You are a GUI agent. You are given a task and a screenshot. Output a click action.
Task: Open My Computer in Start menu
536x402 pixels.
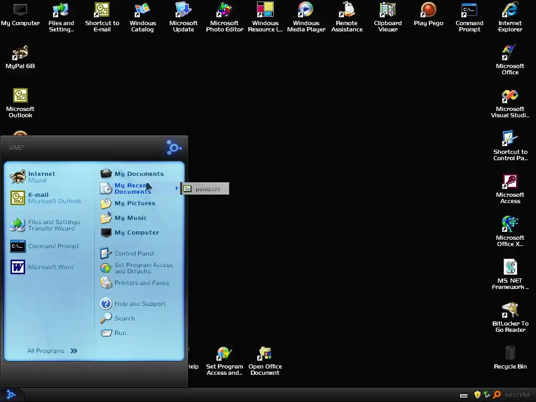[x=139, y=232]
